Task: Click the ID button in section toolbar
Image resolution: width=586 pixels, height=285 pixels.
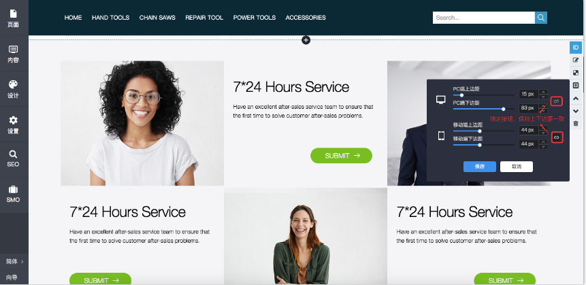Action: 576,48
